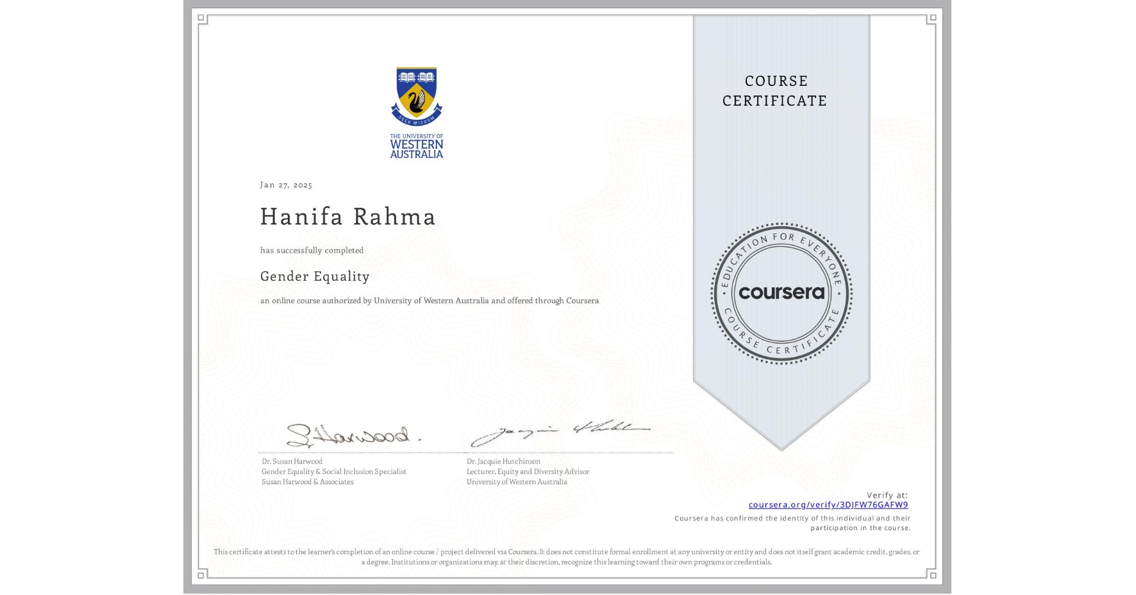Click the identity confirmation statement text

(x=792, y=523)
